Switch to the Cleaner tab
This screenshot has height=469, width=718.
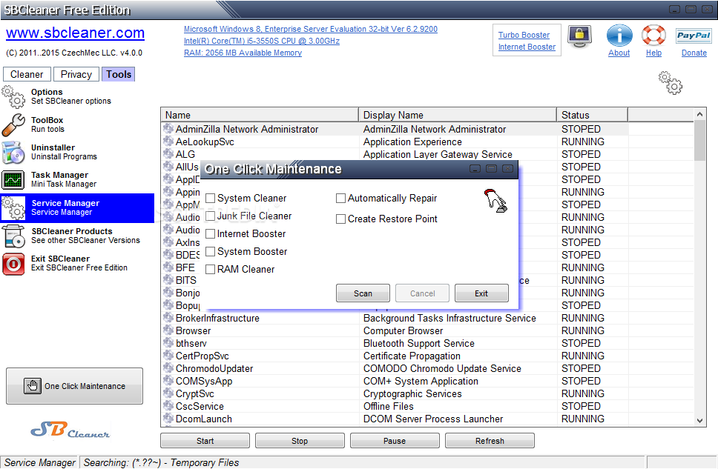click(x=27, y=74)
